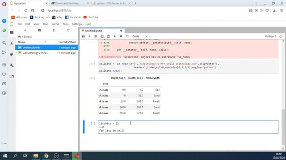Image resolution: width=286 pixels, height=160 pixels.
Task: Open the File menu
Action: [20, 24]
